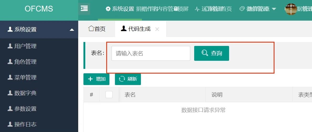
Task: Click the 查询 search button
Action: [x=211, y=53]
